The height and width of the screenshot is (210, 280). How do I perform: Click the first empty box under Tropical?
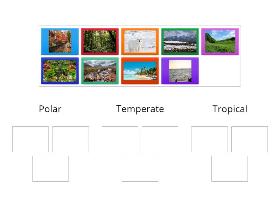[x=210, y=139]
